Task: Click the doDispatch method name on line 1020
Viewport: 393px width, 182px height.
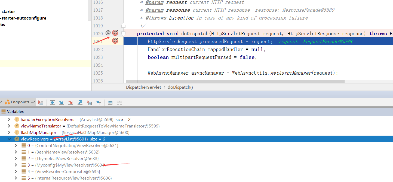Action: [195, 34]
